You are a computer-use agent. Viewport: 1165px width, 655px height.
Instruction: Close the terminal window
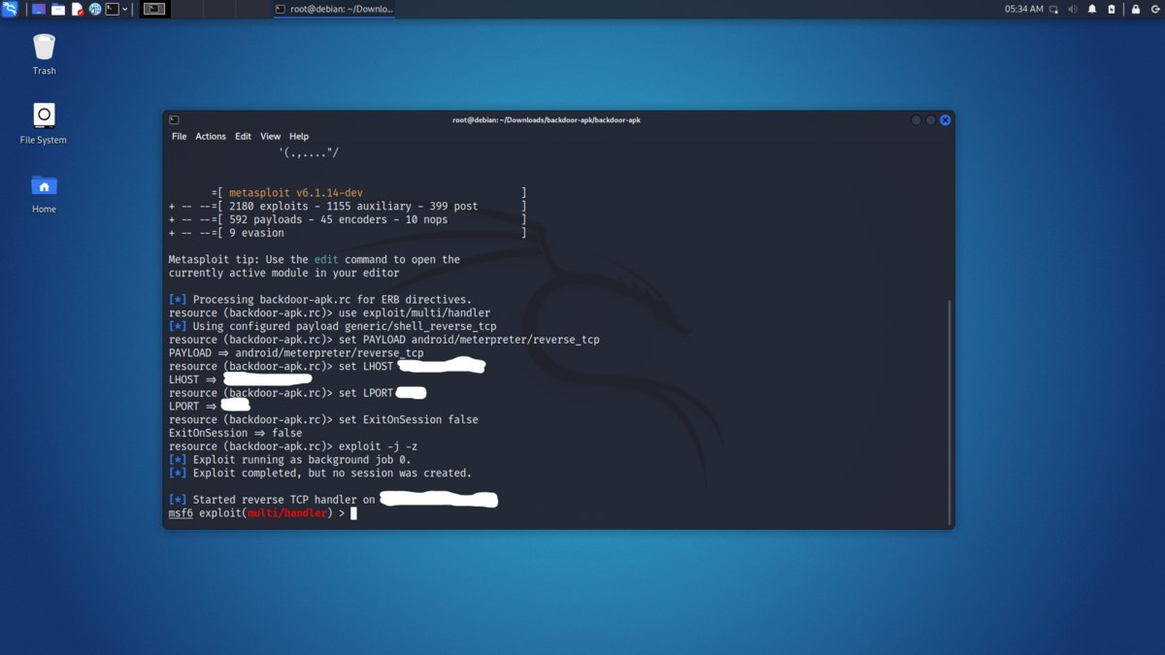pos(945,120)
